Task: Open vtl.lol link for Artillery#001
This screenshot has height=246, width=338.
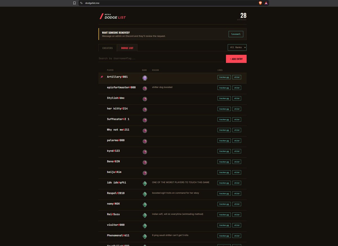Action: (x=237, y=77)
